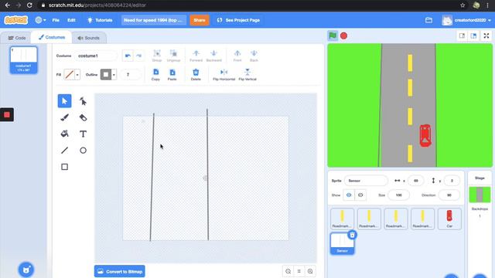Click the Redo arrow button

[x=139, y=56]
